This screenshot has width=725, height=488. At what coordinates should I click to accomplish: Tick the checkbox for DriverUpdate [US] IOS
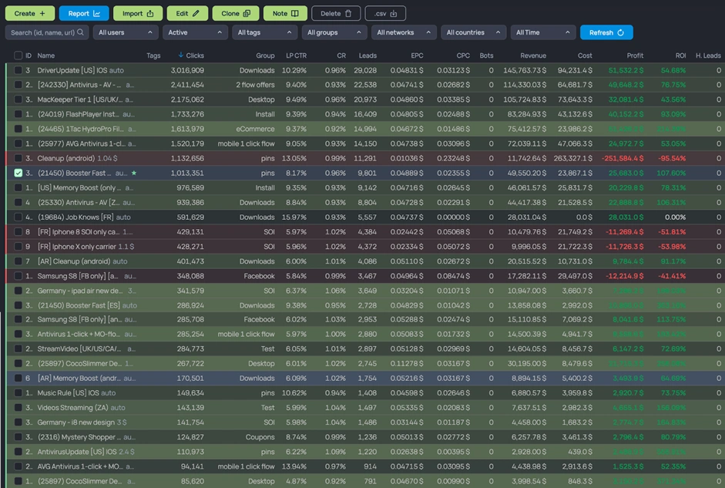click(x=18, y=70)
